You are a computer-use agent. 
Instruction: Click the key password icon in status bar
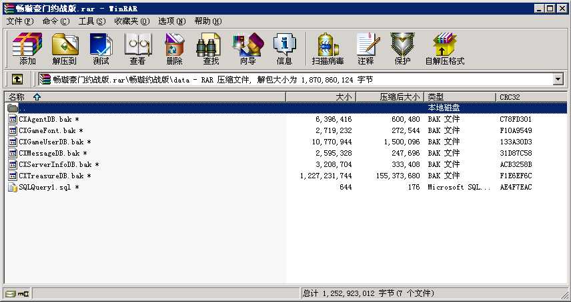[x=23, y=293]
